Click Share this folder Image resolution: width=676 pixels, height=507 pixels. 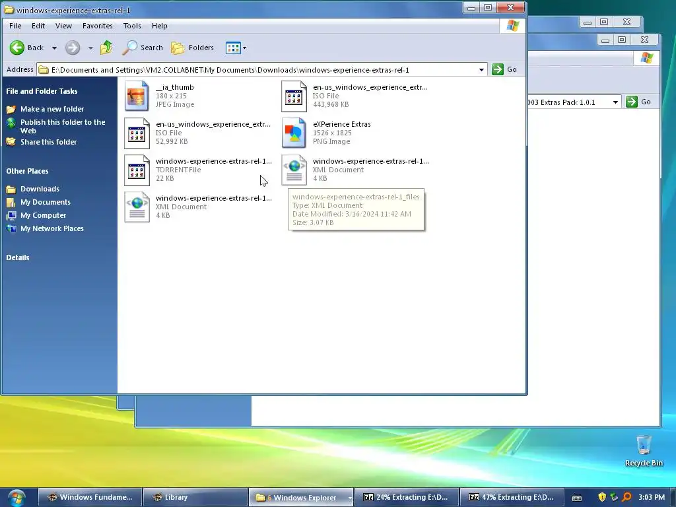click(49, 142)
